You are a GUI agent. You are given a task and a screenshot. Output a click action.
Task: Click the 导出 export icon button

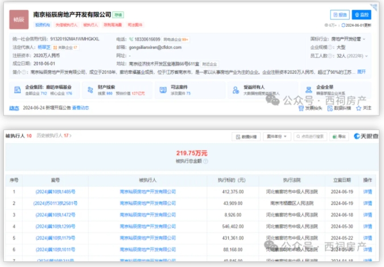coord(340,136)
